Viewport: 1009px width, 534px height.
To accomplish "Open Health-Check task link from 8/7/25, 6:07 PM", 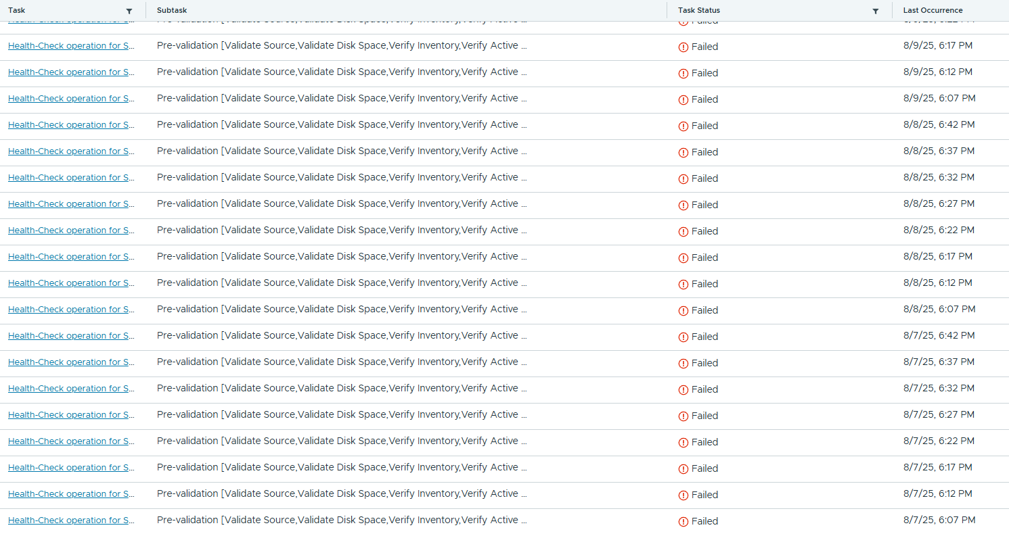I will pos(71,520).
